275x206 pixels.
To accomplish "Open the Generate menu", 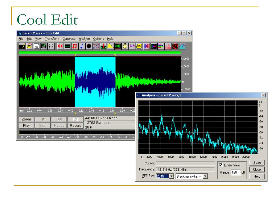I will pyautogui.click(x=69, y=39).
